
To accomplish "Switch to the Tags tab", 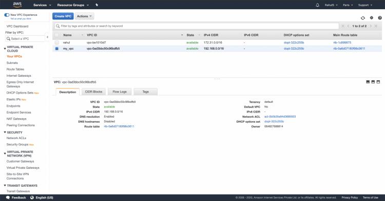I will click(x=146, y=92).
